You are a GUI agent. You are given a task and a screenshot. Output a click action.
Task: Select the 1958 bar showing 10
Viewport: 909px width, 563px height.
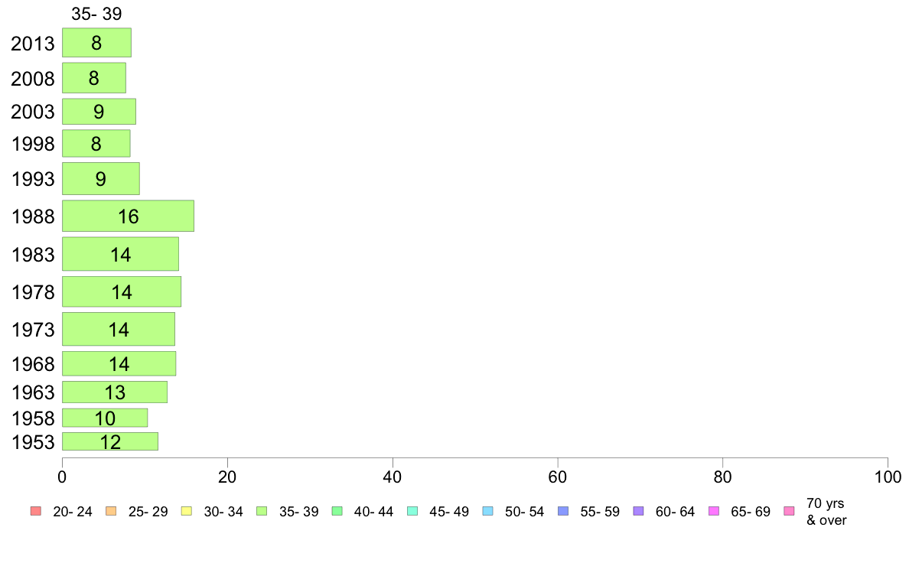[105, 418]
